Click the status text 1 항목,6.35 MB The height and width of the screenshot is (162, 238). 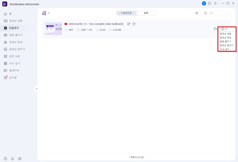click(x=136, y=157)
